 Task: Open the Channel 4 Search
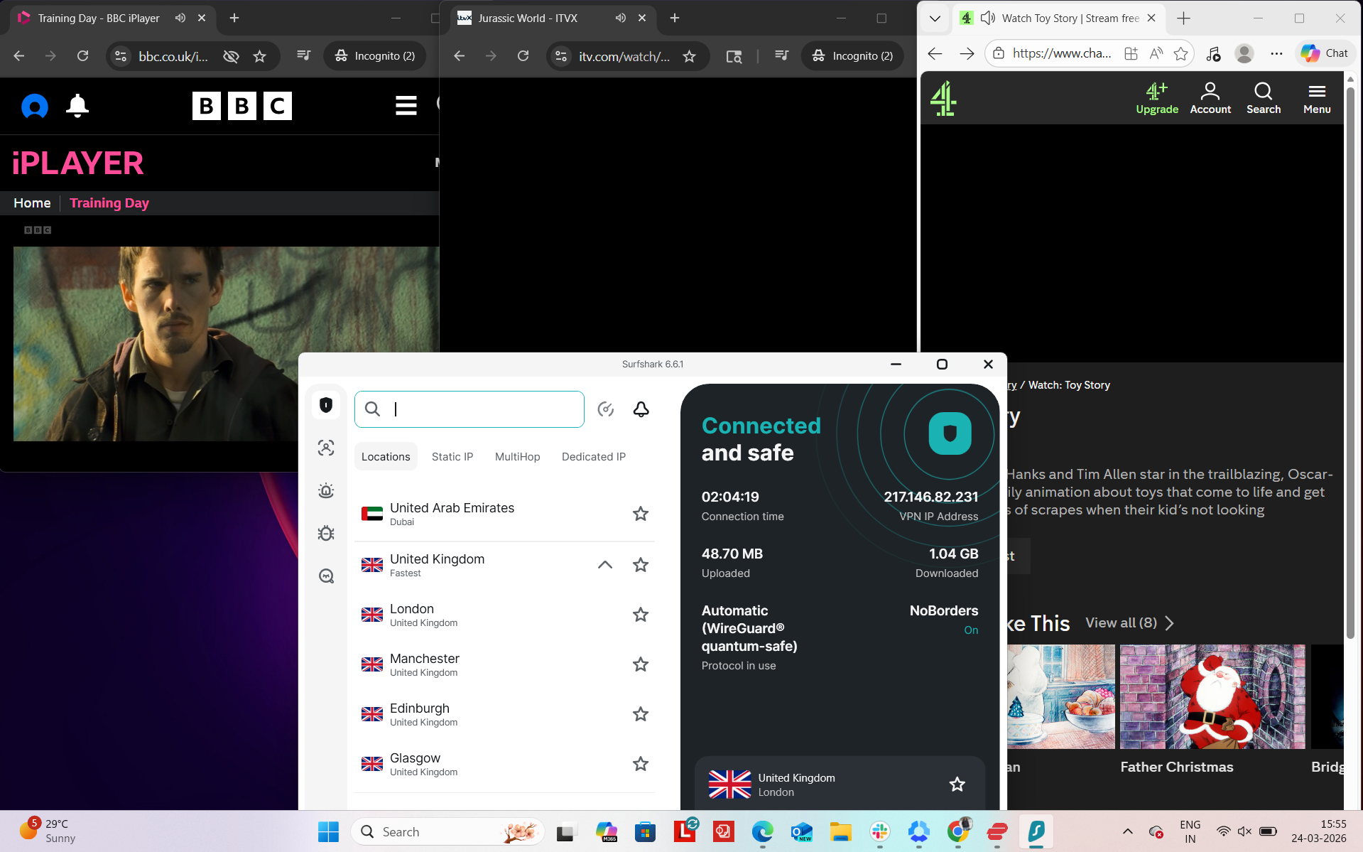click(1264, 97)
